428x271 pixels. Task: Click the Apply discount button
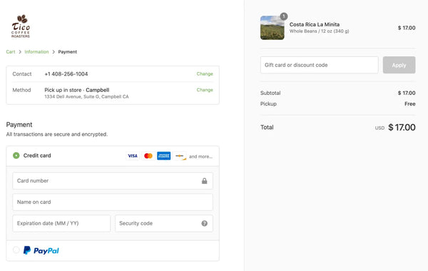[x=399, y=65]
